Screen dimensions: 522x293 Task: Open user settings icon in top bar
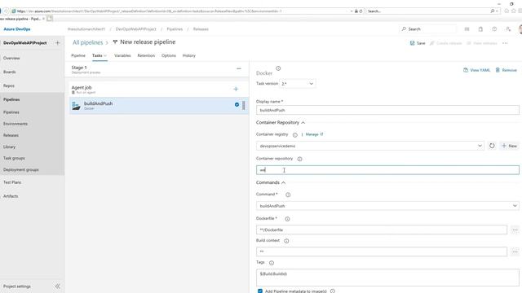click(x=508, y=29)
